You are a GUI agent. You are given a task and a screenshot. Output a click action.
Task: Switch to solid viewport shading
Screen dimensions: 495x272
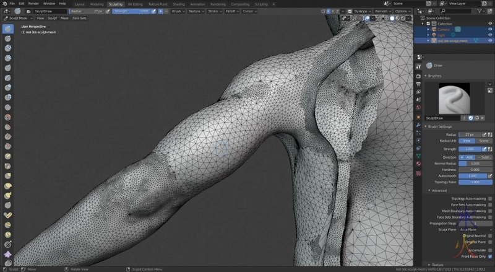(x=392, y=19)
